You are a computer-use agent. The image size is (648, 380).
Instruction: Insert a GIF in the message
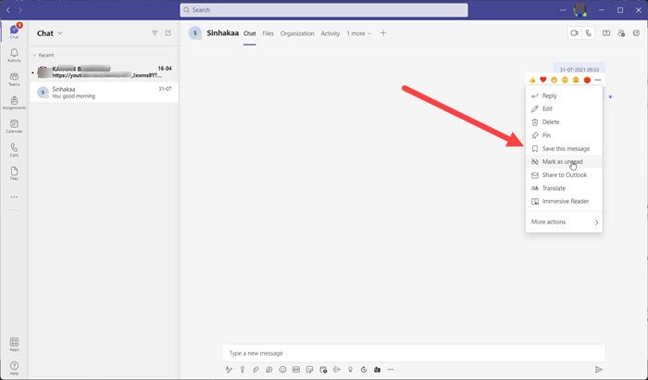click(296, 370)
